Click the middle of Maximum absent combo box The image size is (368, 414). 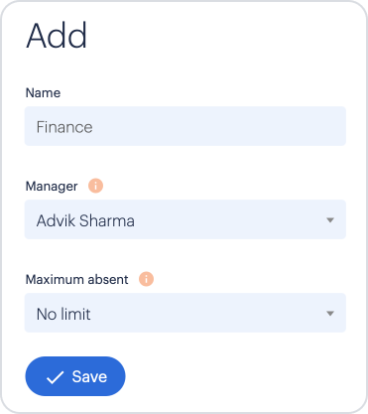pyautogui.click(x=185, y=313)
